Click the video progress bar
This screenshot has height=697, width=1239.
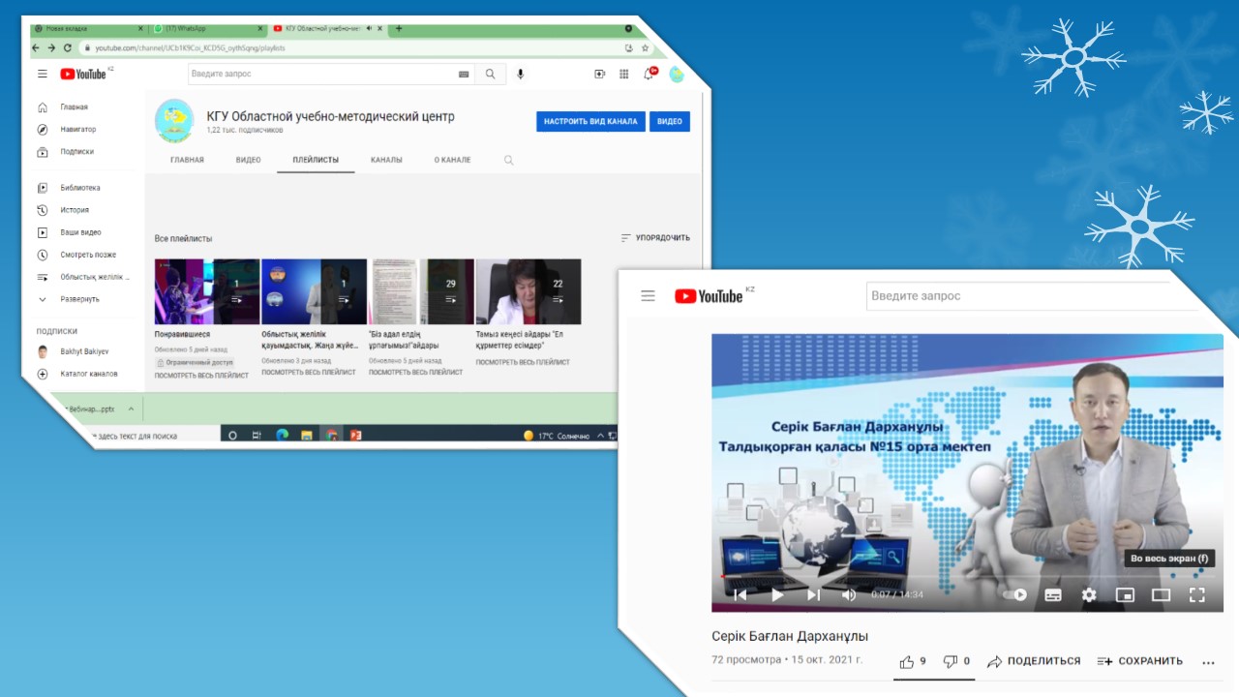pyautogui.click(x=967, y=576)
